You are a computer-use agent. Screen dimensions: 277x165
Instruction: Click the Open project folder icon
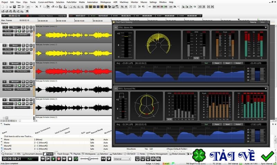pos(11,7)
